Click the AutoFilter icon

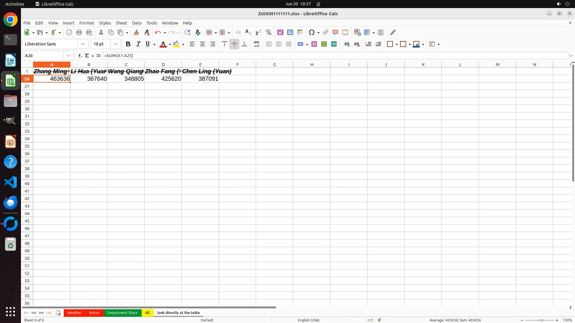[x=268, y=32]
